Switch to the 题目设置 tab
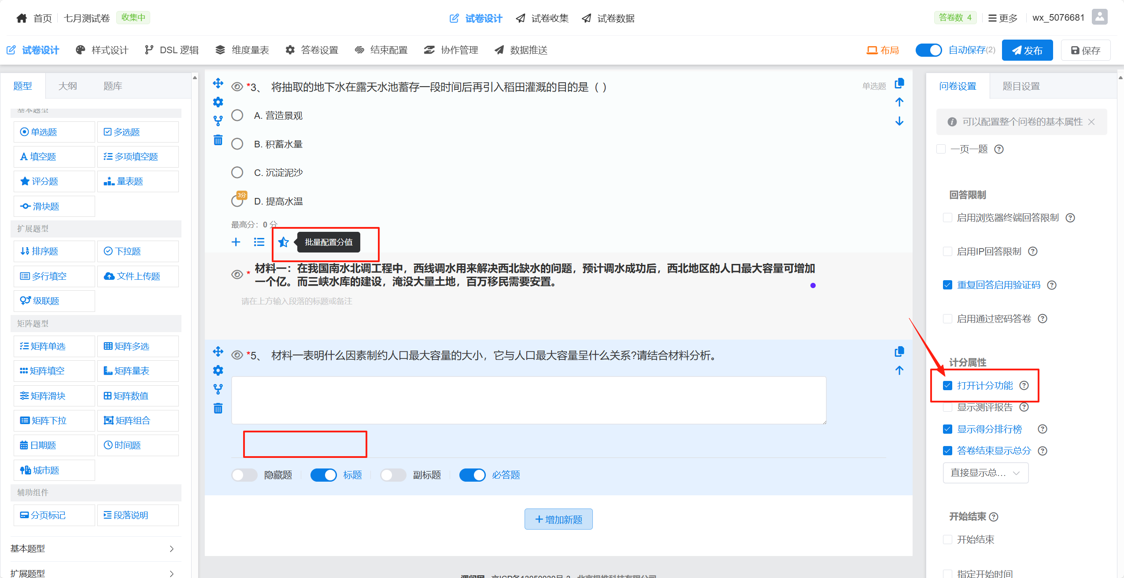The width and height of the screenshot is (1124, 578). tap(1020, 86)
